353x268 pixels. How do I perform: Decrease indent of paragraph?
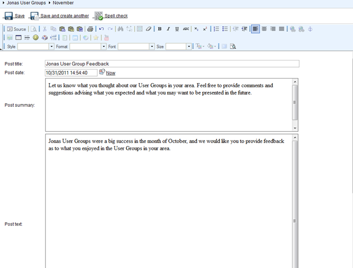[236, 29]
